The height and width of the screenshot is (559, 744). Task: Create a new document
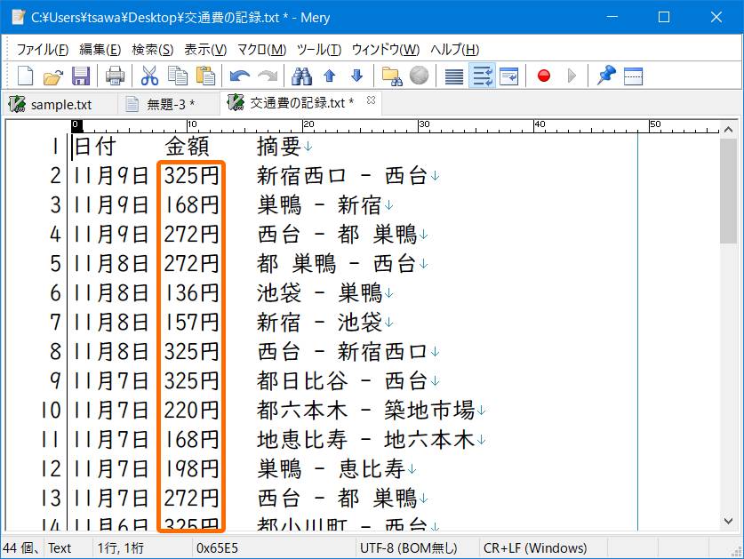pos(24,76)
